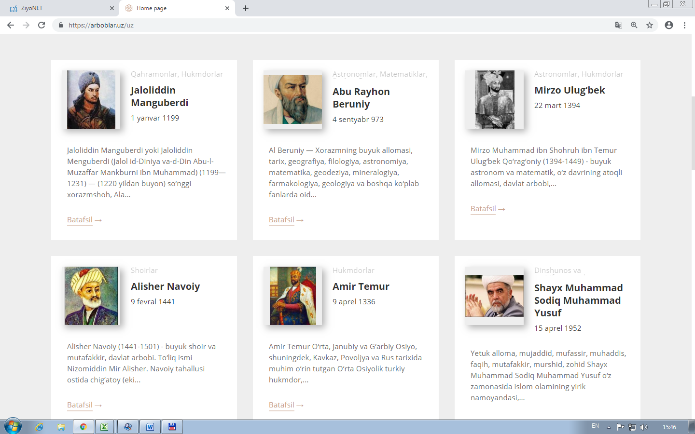The width and height of the screenshot is (695, 434).
Task: Go back using the browser back arrow
Action: tap(11, 25)
